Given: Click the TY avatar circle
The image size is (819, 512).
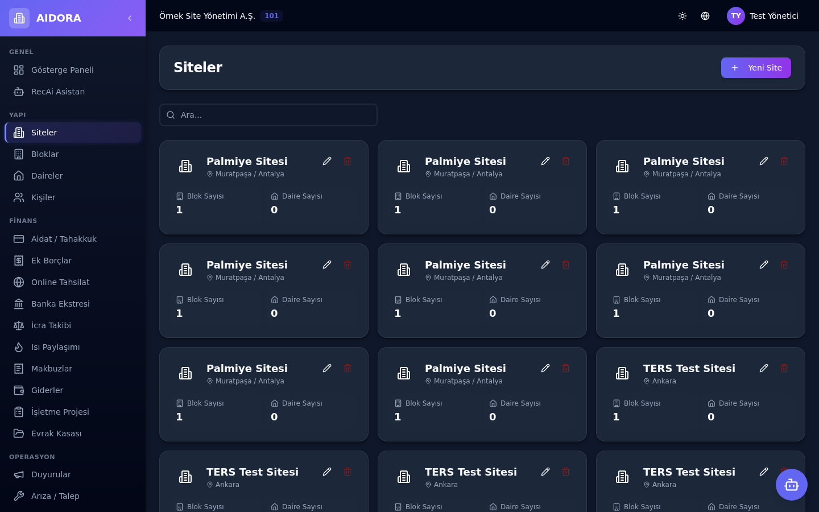Looking at the screenshot, I should 736,16.
